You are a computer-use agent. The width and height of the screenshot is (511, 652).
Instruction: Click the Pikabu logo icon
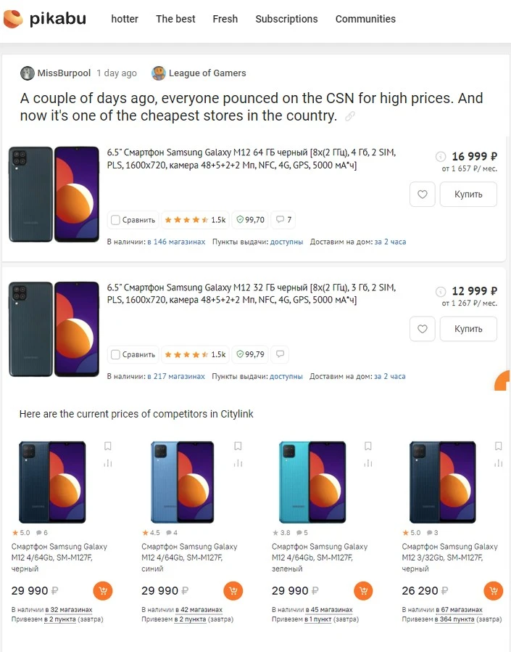tap(13, 20)
